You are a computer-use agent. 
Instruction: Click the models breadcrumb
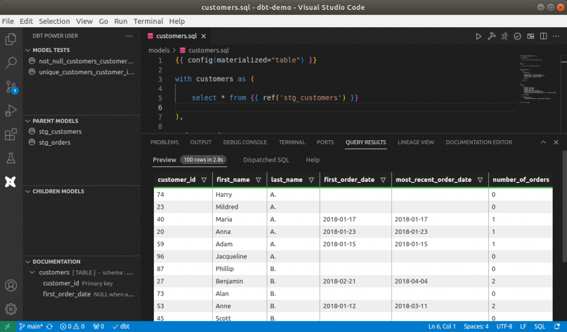click(x=159, y=50)
